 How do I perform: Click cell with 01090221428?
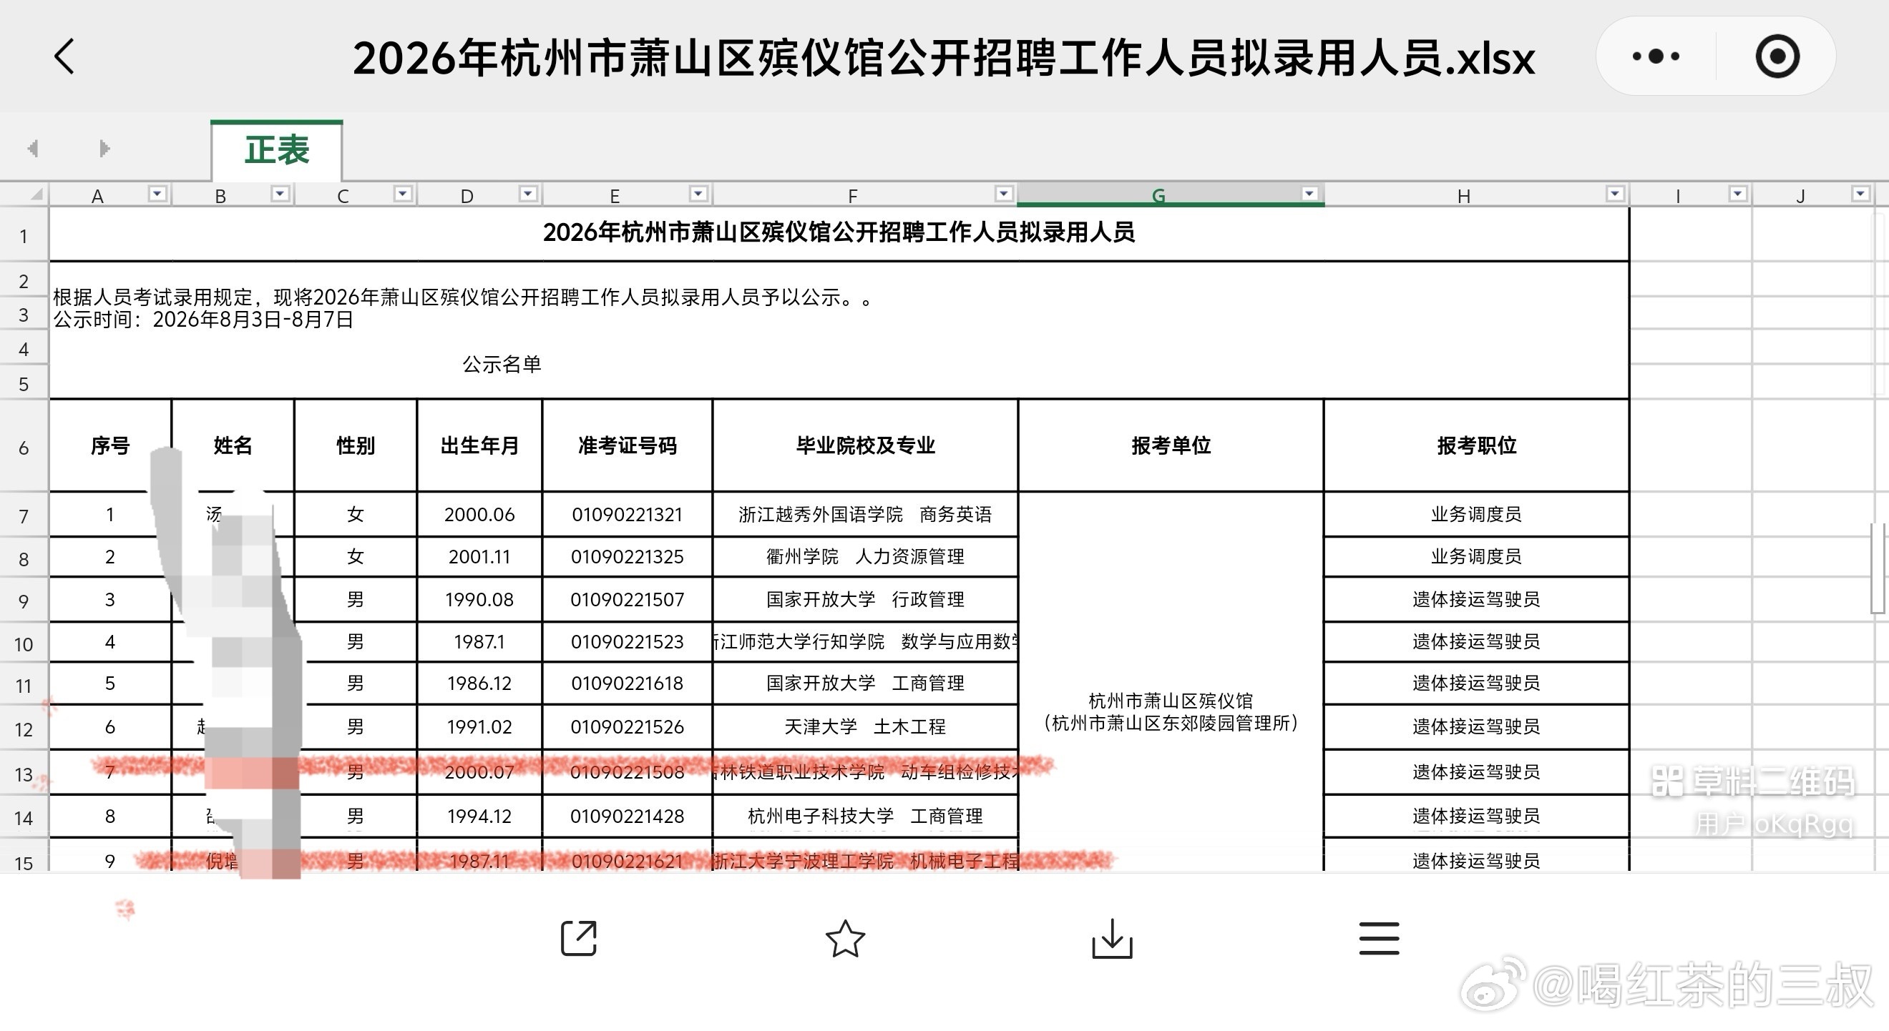(627, 817)
